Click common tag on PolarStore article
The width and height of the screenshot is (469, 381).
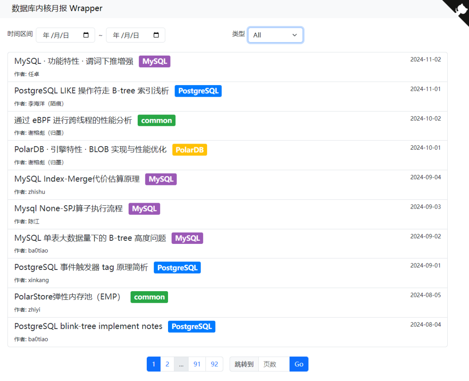(149, 297)
